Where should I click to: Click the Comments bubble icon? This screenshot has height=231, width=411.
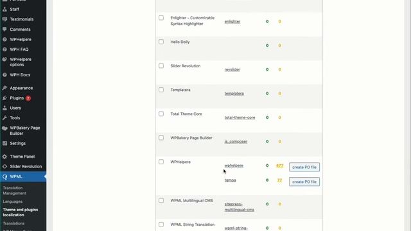(4, 30)
